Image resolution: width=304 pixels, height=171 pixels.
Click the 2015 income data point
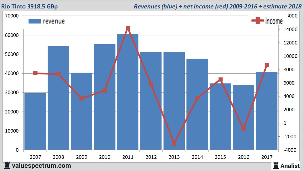221,79
